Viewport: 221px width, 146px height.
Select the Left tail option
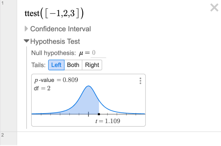(56, 65)
